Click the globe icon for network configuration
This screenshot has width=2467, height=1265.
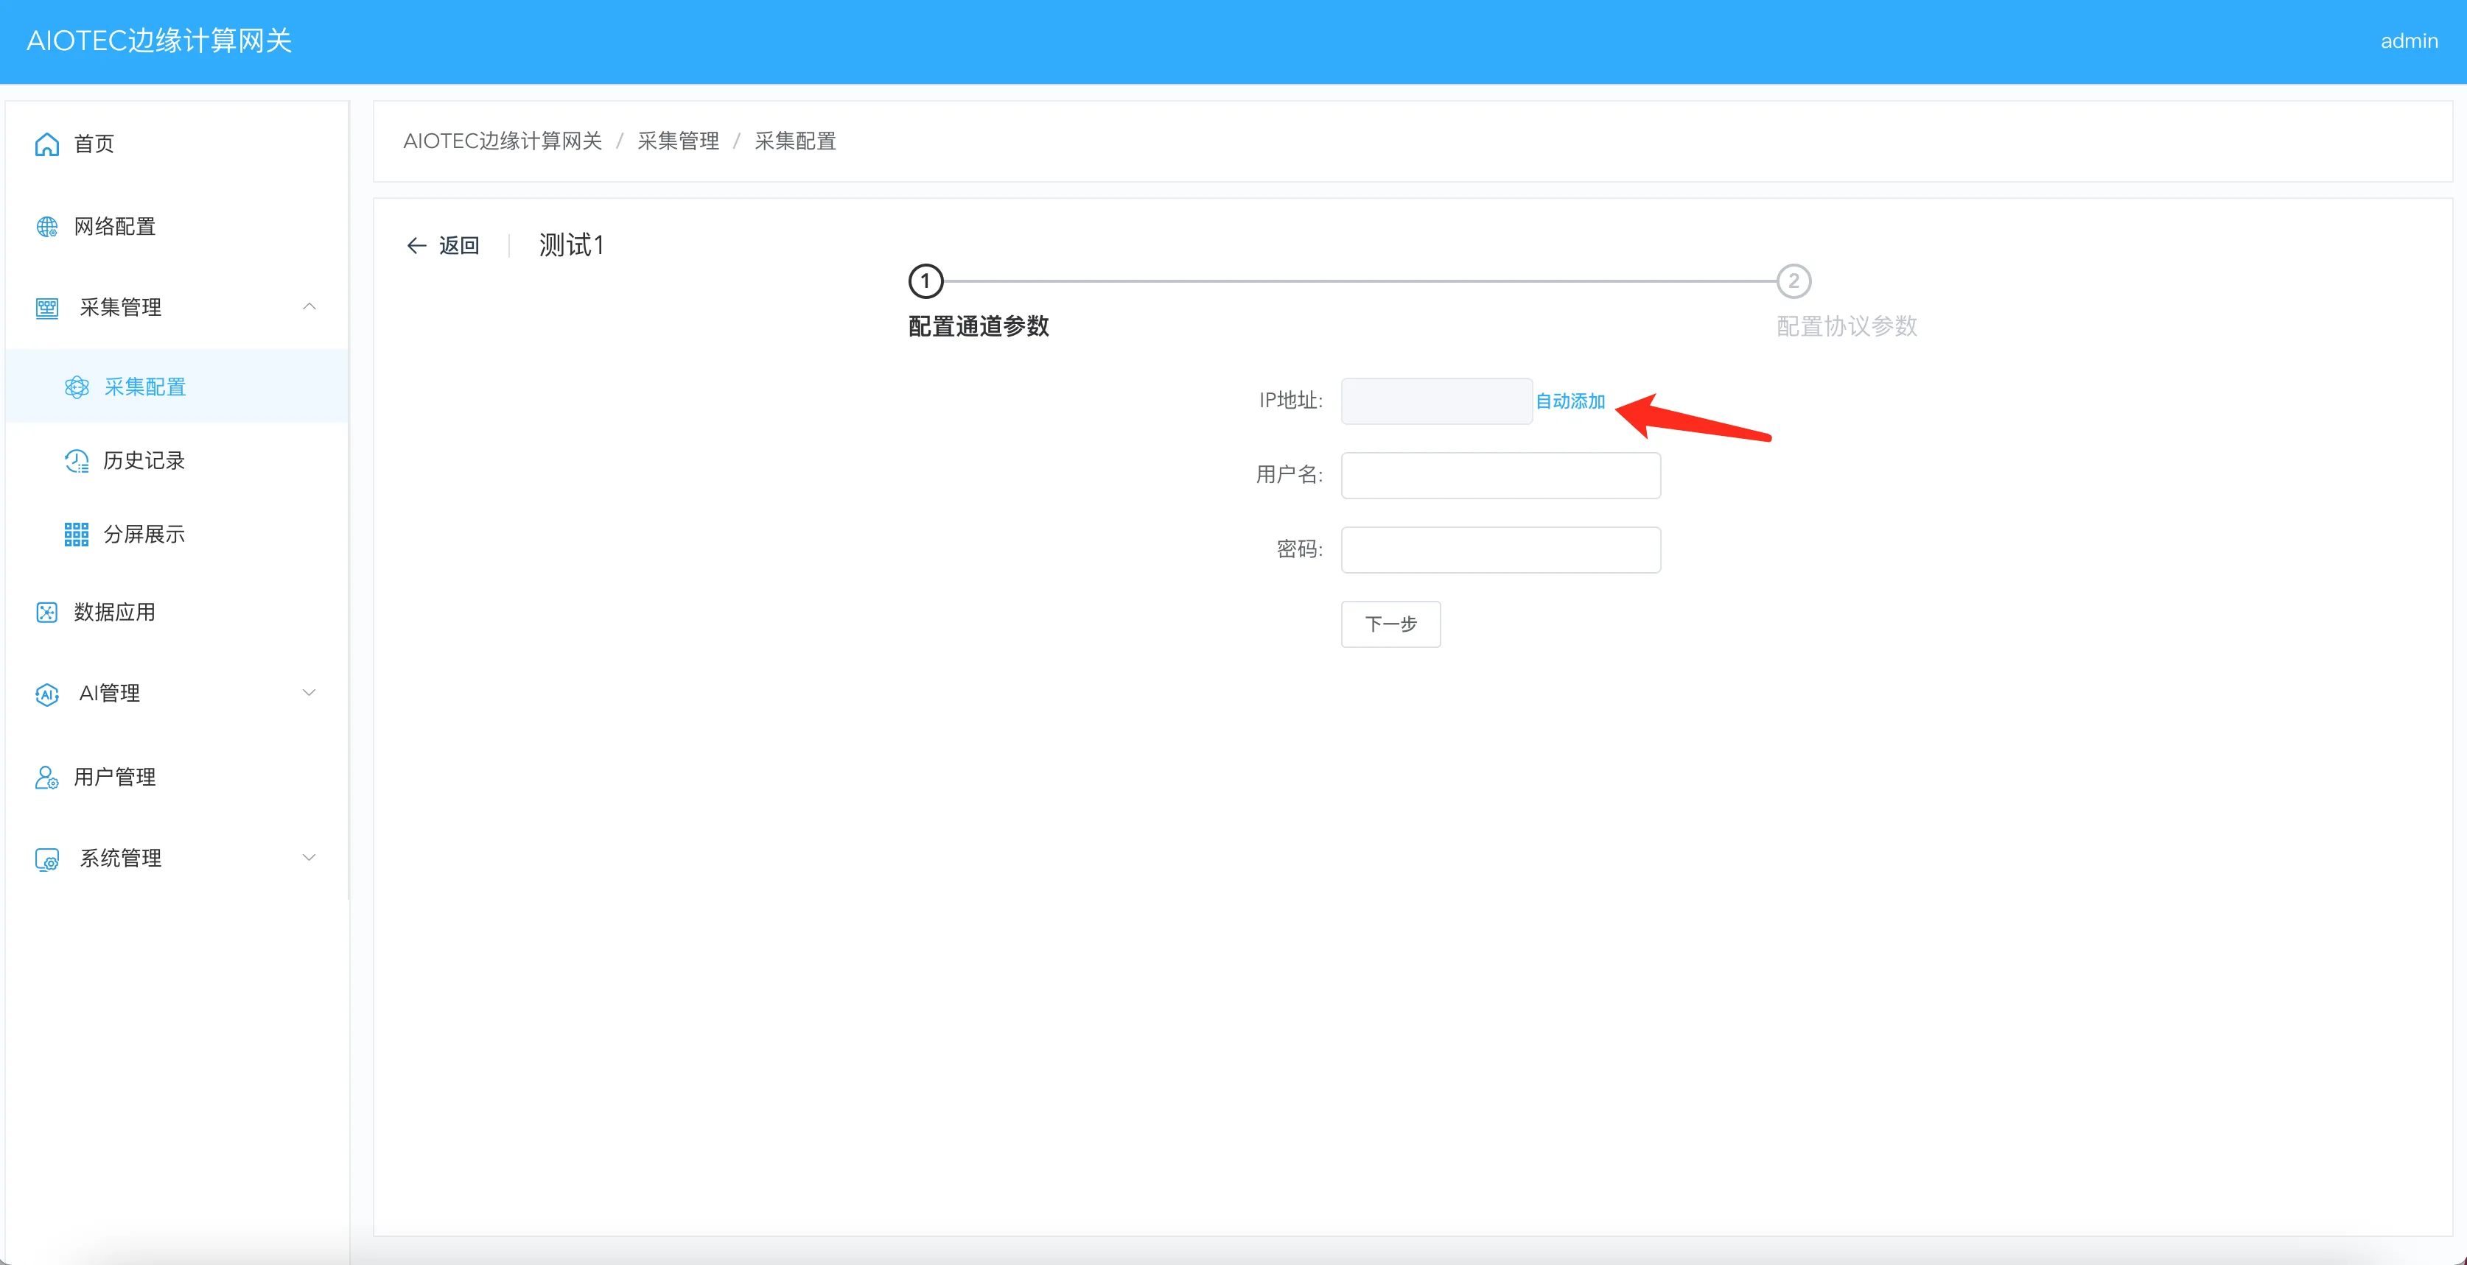[x=47, y=227]
